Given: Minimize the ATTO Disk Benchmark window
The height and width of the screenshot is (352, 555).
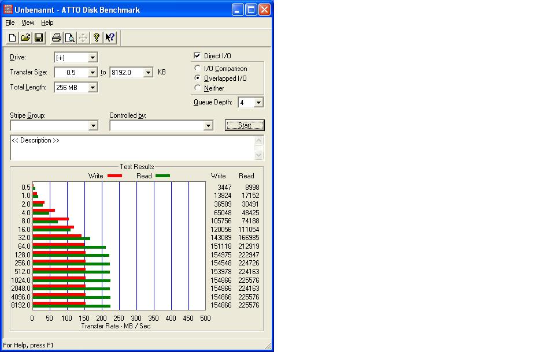Looking at the screenshot, I should click(x=238, y=10).
